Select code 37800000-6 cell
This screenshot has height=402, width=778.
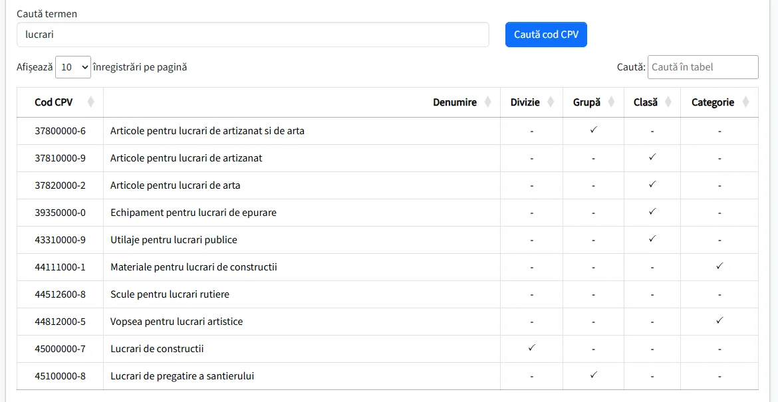click(60, 132)
